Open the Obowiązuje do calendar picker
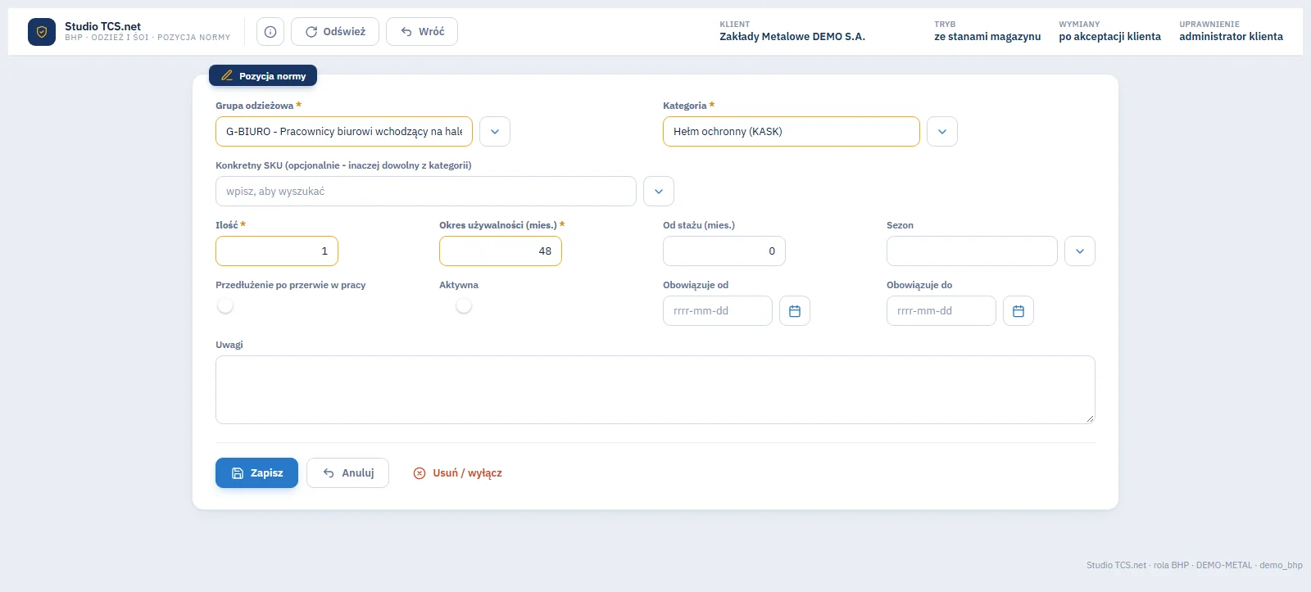Screen dimensions: 1311x592 pos(1018,311)
